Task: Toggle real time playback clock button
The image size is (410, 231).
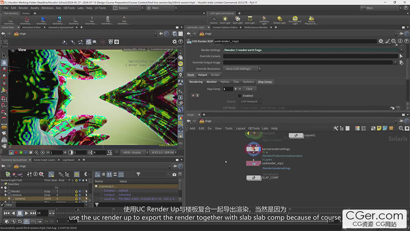Action: [27, 221]
